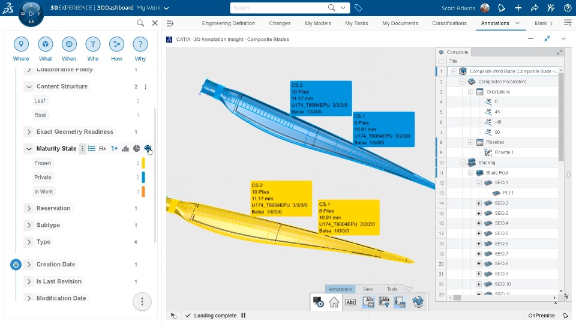Collapse the Maturity State section
This screenshot has height=324, width=576.
point(29,148)
